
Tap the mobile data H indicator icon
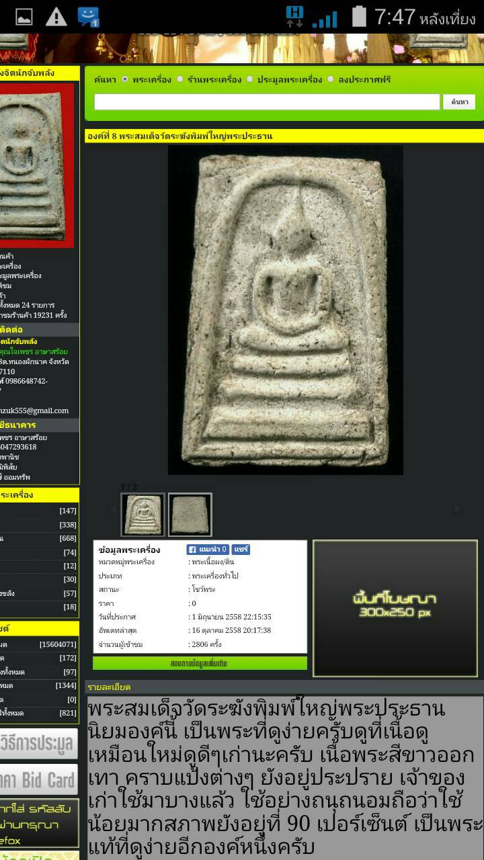(x=294, y=17)
